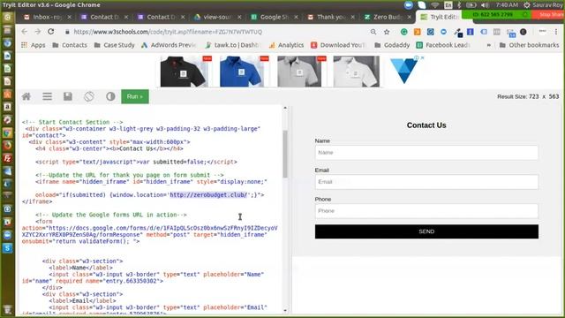Open the tawk.to Dashboard bookmark

(232, 45)
